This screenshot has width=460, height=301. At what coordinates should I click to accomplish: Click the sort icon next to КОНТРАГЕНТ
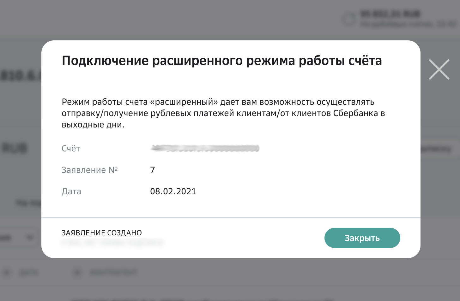pos(78,273)
